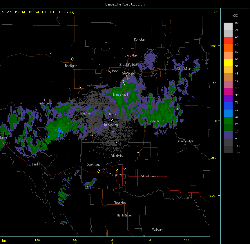This screenshot has width=250, height=244.
Task: Select the blue 36-33 dBZ legend swatch
Action: [228, 106]
